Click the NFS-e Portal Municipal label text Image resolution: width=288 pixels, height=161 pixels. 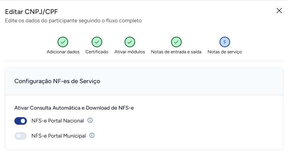pyautogui.click(x=59, y=136)
